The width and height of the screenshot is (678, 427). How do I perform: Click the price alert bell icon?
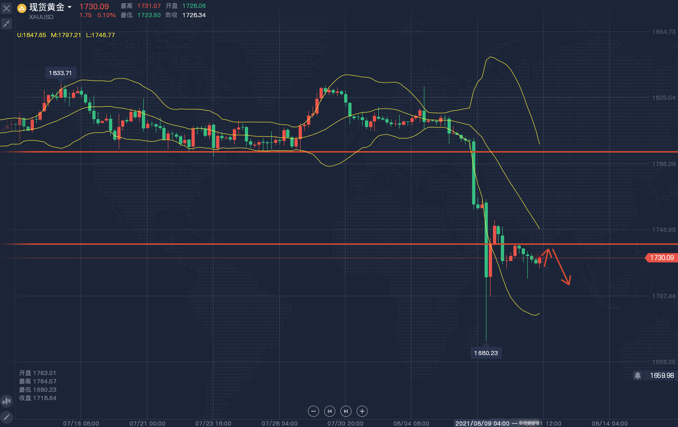pos(638,376)
